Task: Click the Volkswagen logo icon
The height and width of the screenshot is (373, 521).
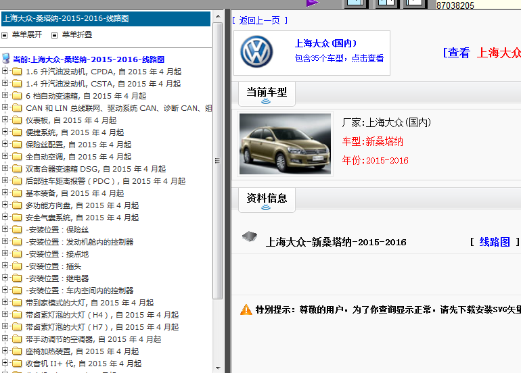Action: click(x=256, y=52)
